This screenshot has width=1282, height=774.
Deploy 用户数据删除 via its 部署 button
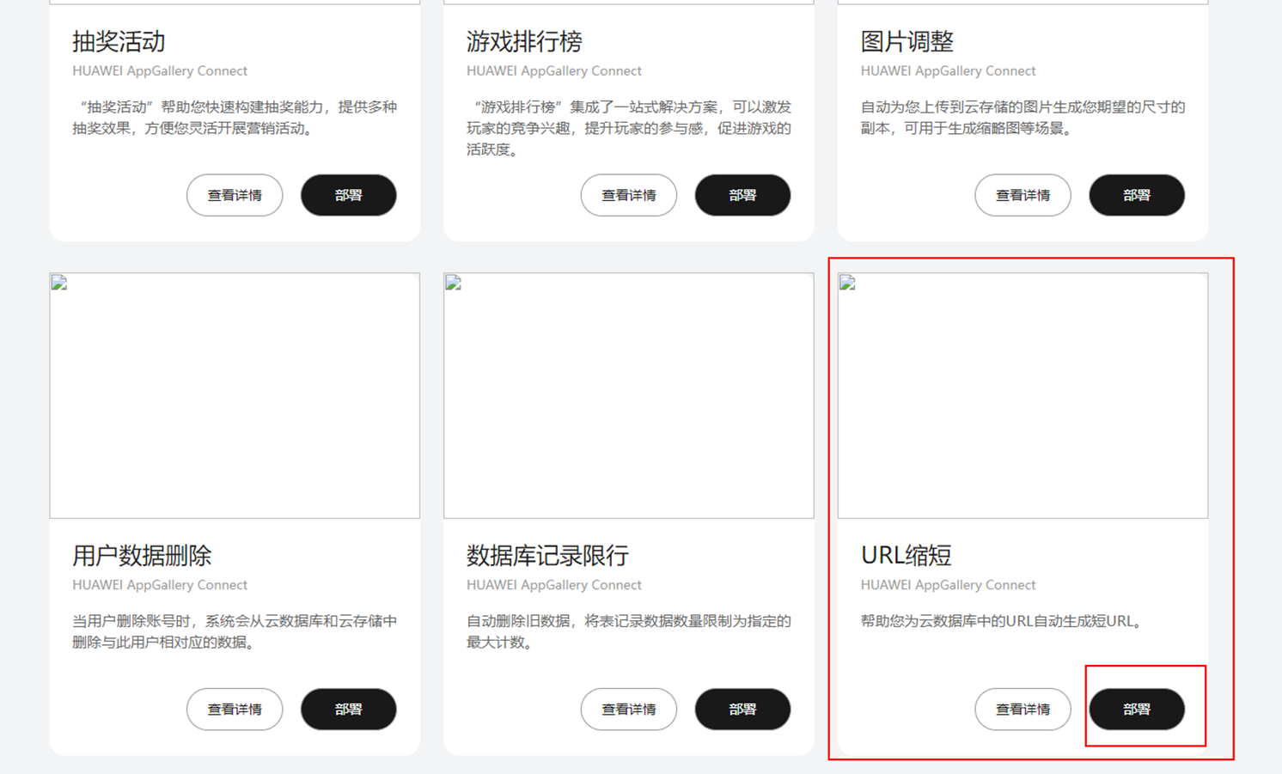[x=348, y=709]
